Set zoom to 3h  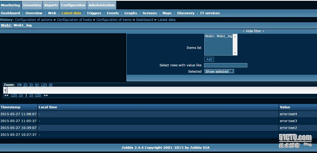[31, 85]
